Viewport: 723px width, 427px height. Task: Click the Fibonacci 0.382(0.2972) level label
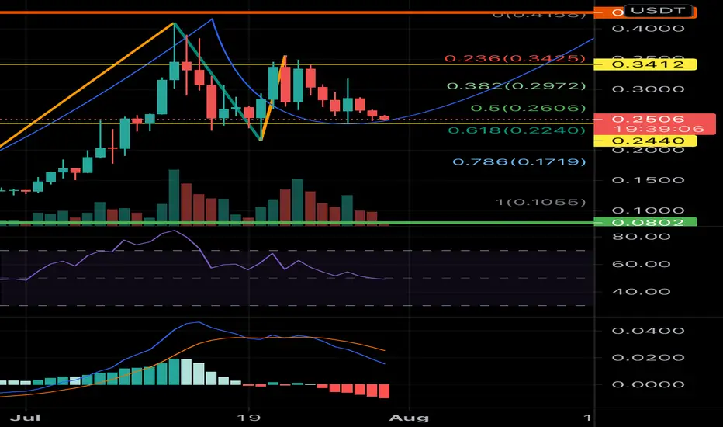click(x=517, y=86)
